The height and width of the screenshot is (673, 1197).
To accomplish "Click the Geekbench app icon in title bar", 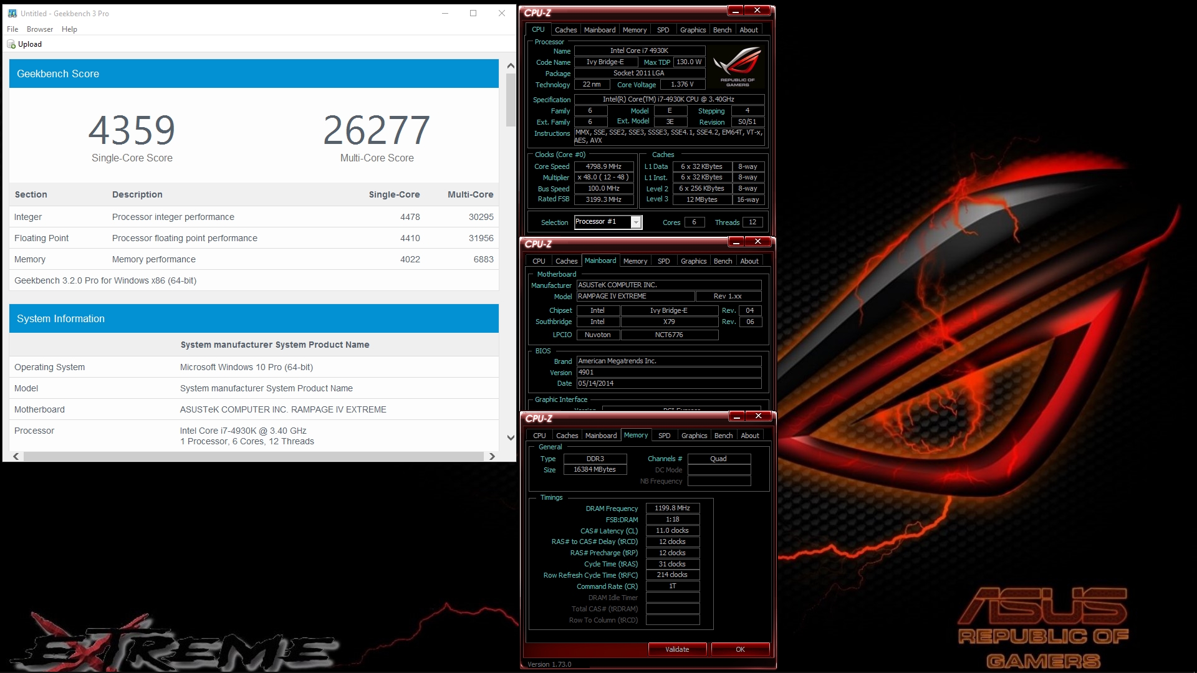I will coord(12,13).
